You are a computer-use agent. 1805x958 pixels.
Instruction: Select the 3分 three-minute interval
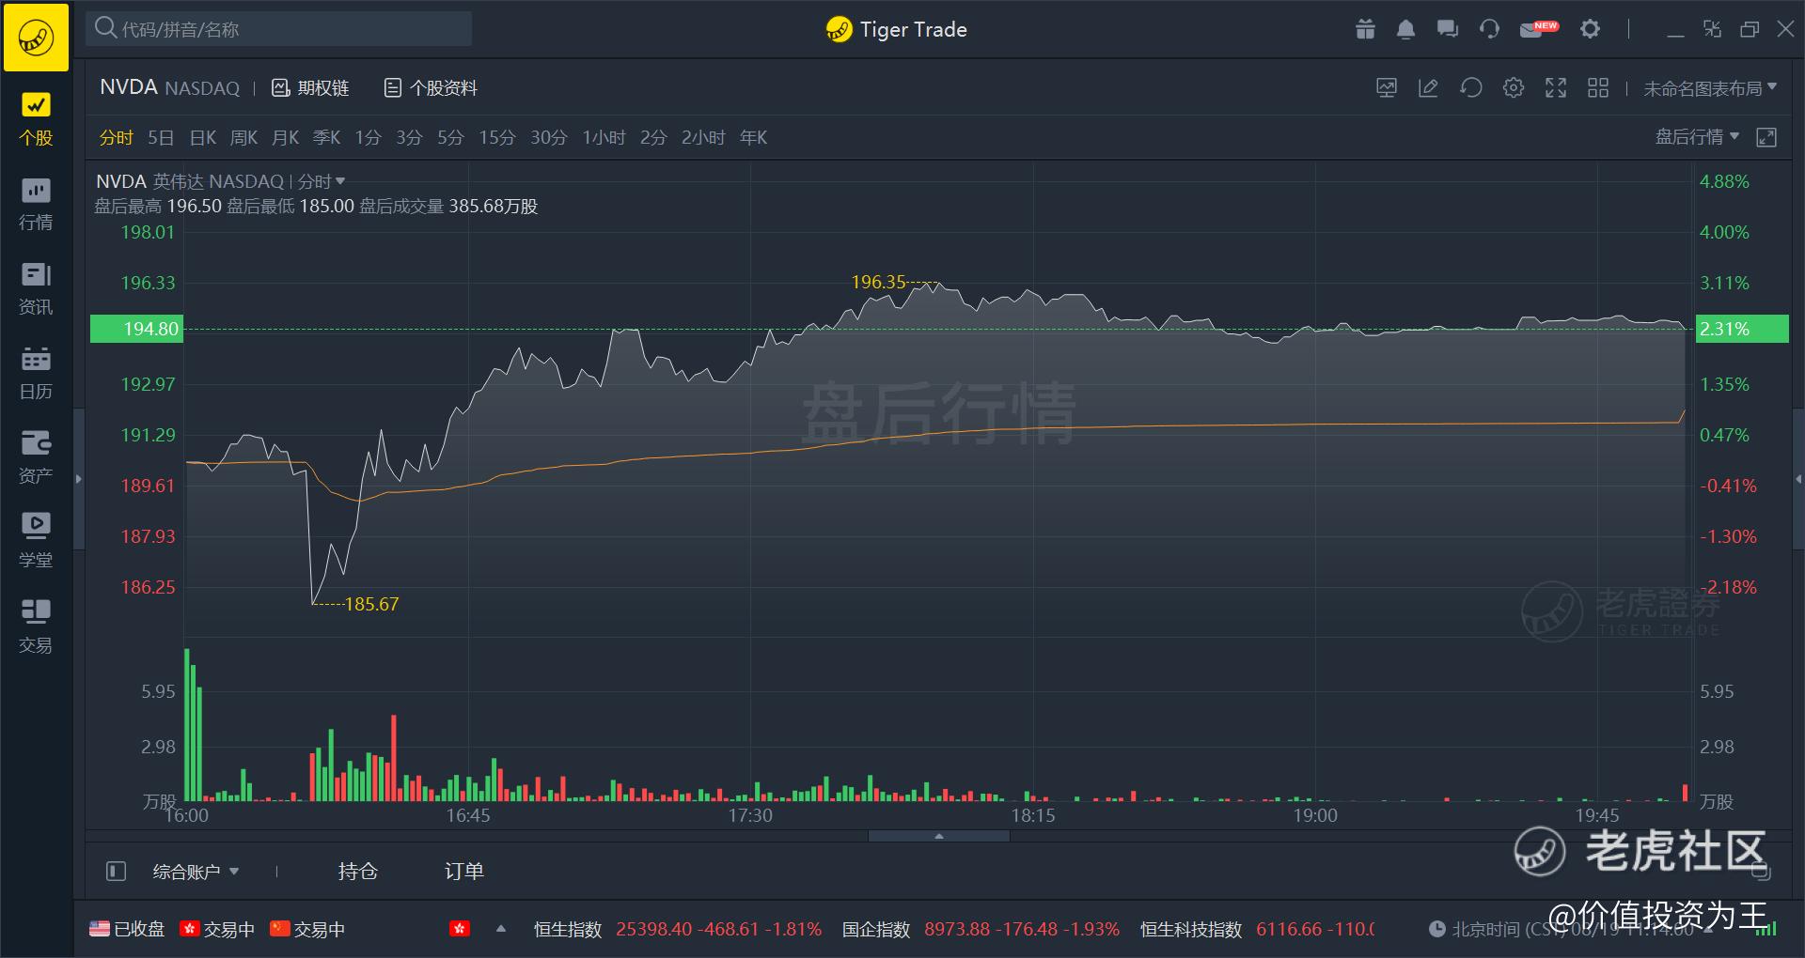409,137
